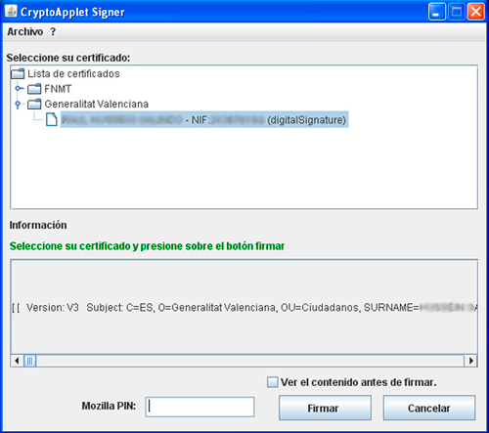Click the Firmar button
This screenshot has height=433, width=489.
[x=325, y=408]
